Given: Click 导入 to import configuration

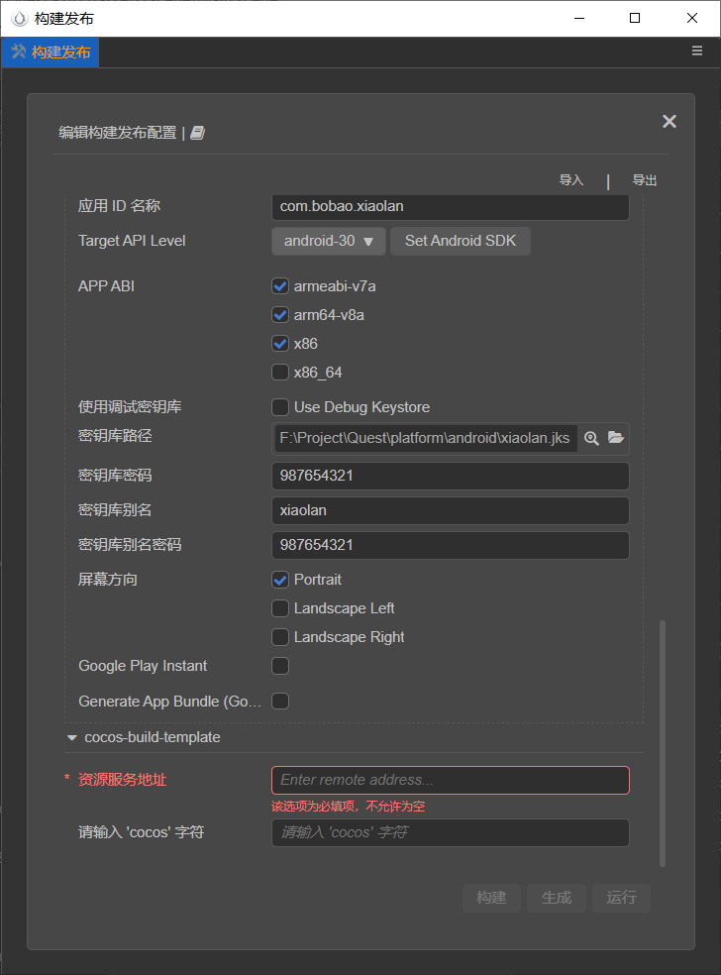Looking at the screenshot, I should [x=571, y=180].
